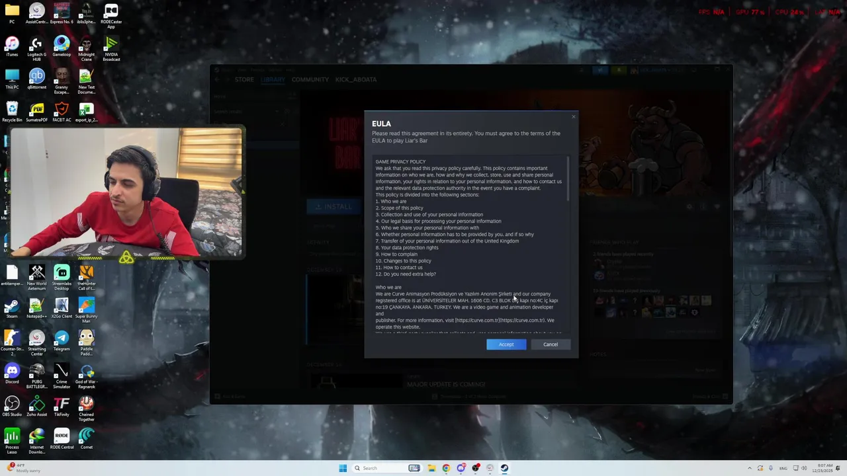
Task: Switch to Steam in the taskbar
Action: click(504, 468)
